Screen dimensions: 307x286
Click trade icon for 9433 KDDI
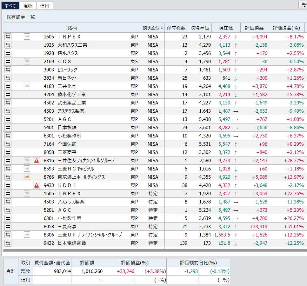8,185
